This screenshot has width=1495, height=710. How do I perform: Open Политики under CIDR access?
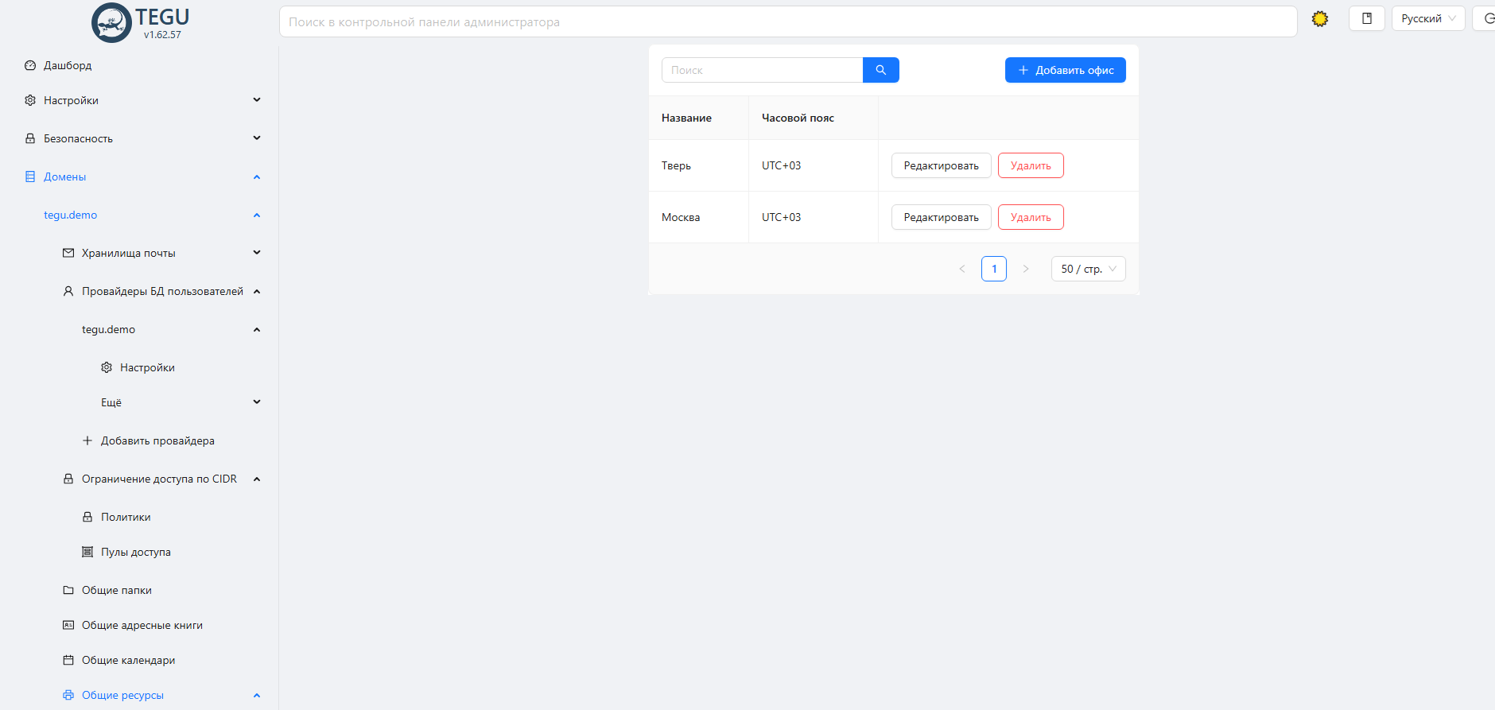[x=126, y=517]
